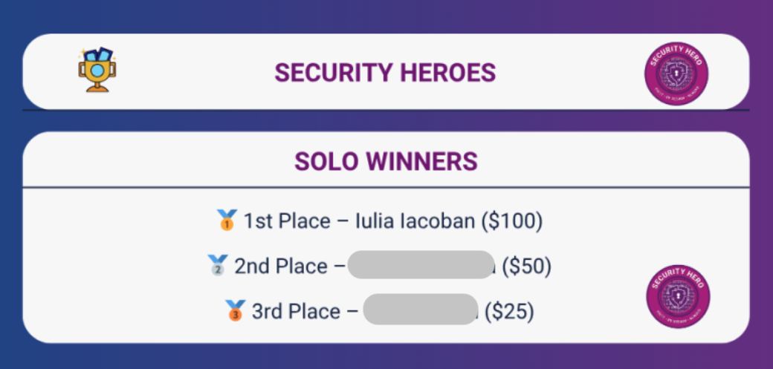This screenshot has height=369, width=773.
Task: Click the trophy icon in the header
Action: pos(99,70)
